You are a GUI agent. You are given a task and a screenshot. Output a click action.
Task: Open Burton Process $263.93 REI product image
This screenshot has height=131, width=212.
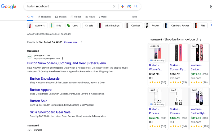(158, 97)
